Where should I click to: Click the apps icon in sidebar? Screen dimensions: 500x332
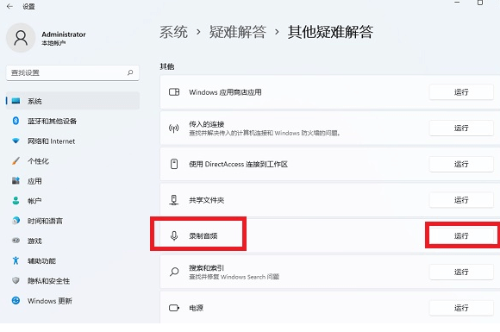click(16, 180)
